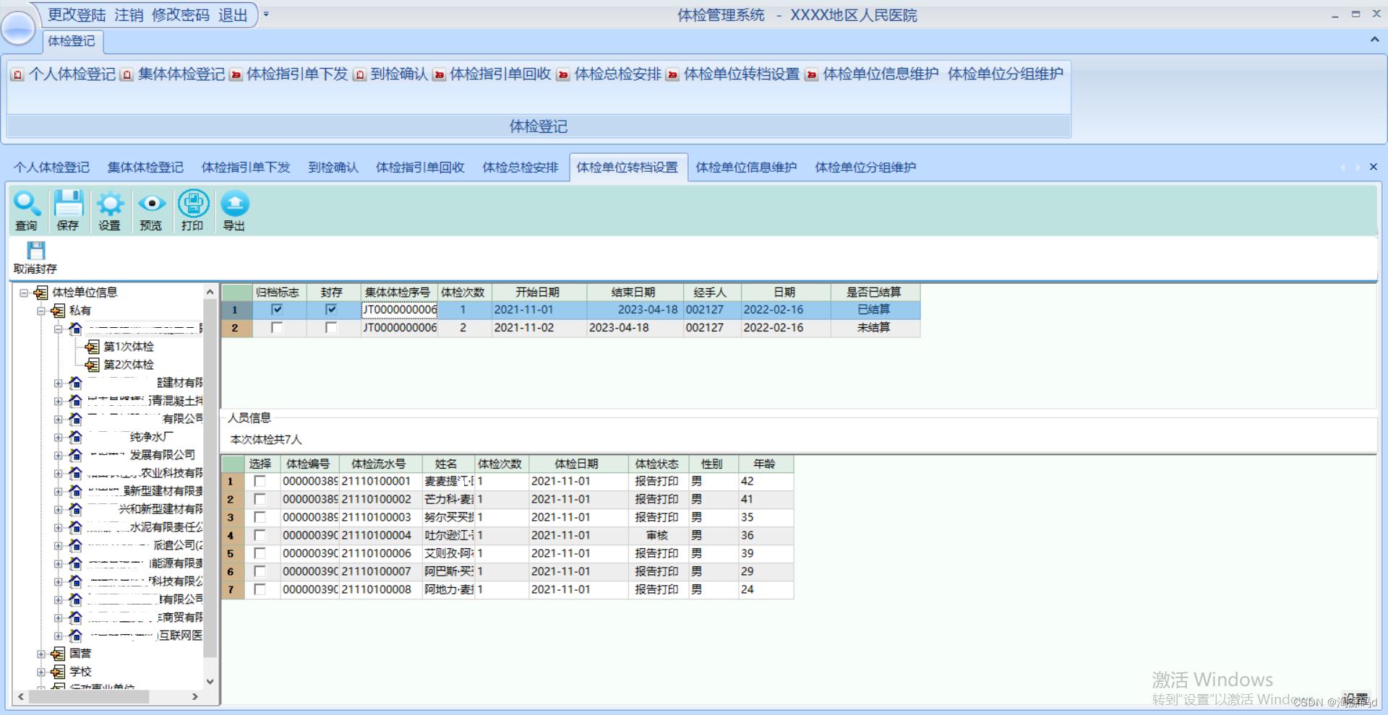
Task: Click the icon beside 个人体检登记 in ribbon
Action: 17,74
